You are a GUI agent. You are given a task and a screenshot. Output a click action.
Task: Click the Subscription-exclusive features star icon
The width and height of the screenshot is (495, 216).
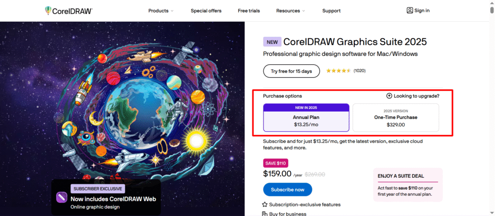265,204
